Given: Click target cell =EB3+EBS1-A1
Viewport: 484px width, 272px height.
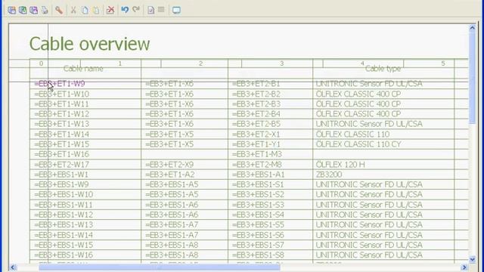Looking at the screenshot, I should coord(259,175).
